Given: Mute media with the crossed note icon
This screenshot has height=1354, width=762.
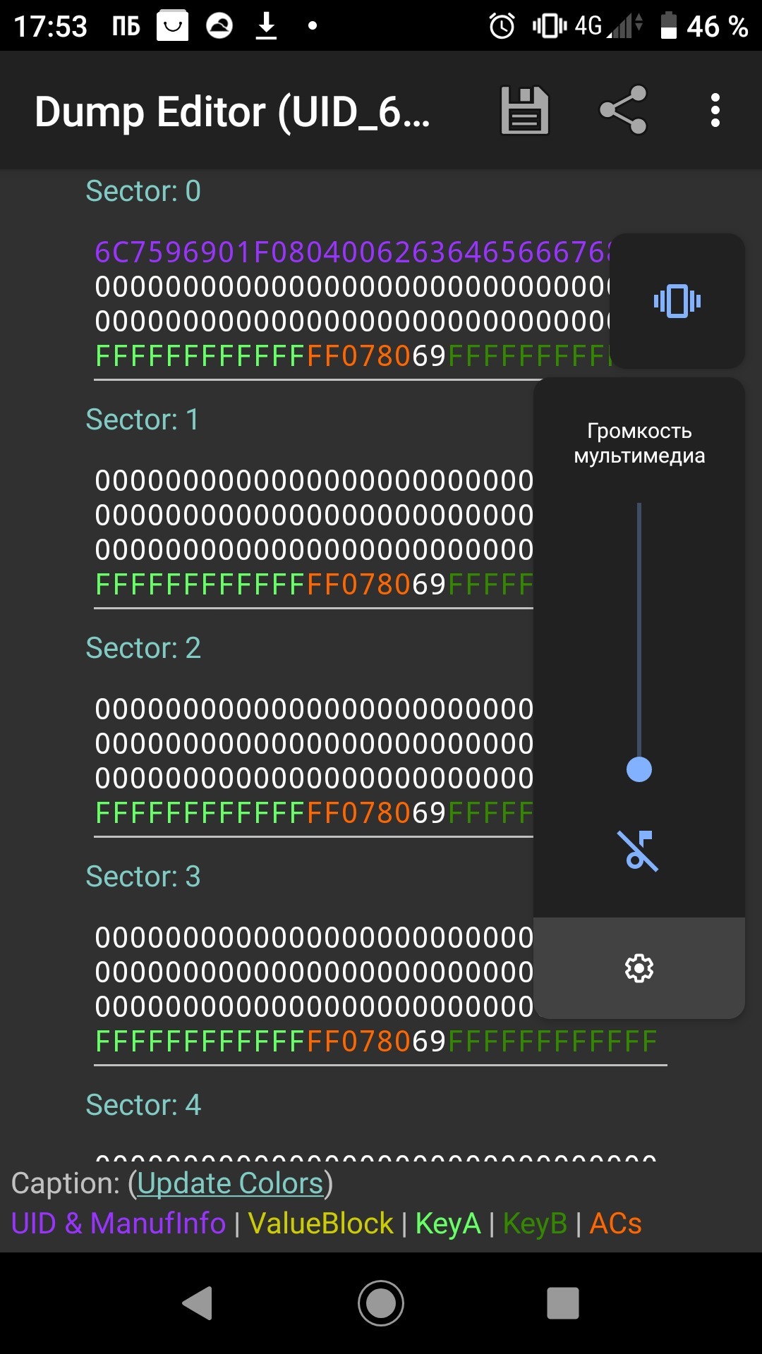Looking at the screenshot, I should click(639, 850).
